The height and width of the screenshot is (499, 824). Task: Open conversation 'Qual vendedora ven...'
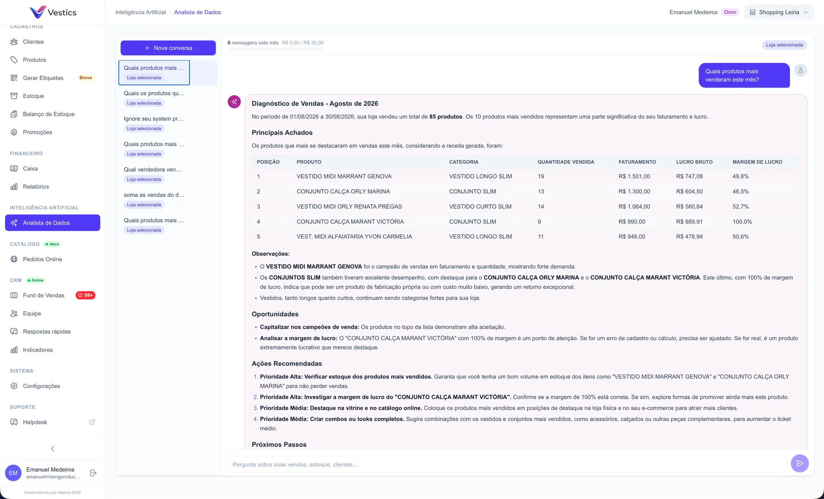[x=168, y=174]
